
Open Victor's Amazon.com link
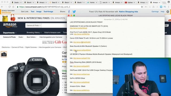52,33
